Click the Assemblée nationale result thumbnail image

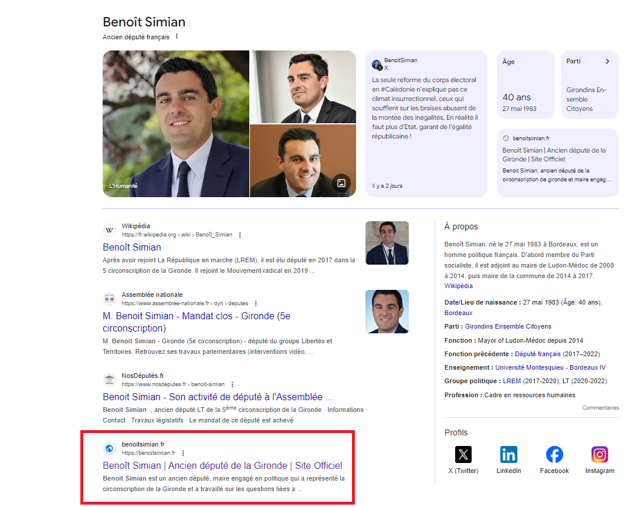(387, 312)
